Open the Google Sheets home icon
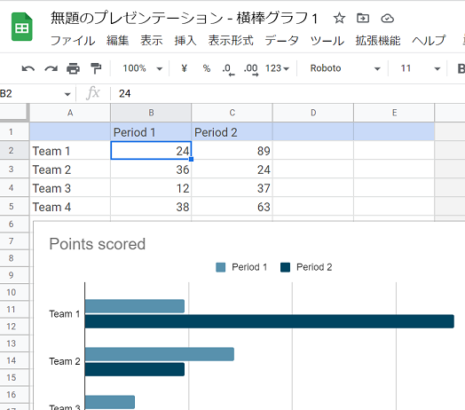Screen dimensions: 465x410 pyautogui.click(x=21, y=27)
